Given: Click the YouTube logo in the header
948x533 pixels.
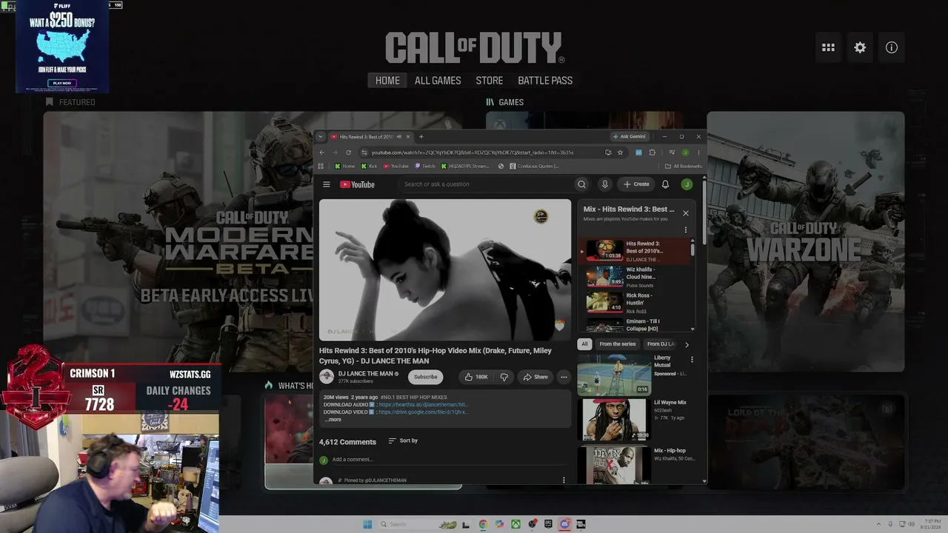Looking at the screenshot, I should tap(357, 184).
